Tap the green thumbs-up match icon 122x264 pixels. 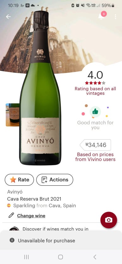click(x=95, y=111)
